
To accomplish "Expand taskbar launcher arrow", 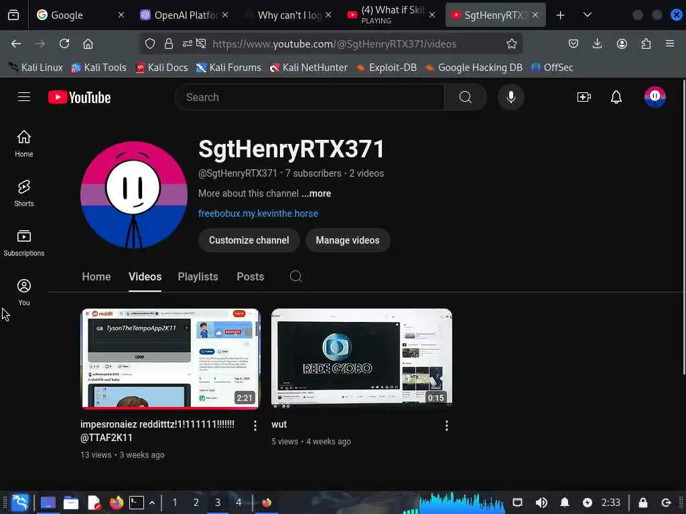I will tap(152, 503).
